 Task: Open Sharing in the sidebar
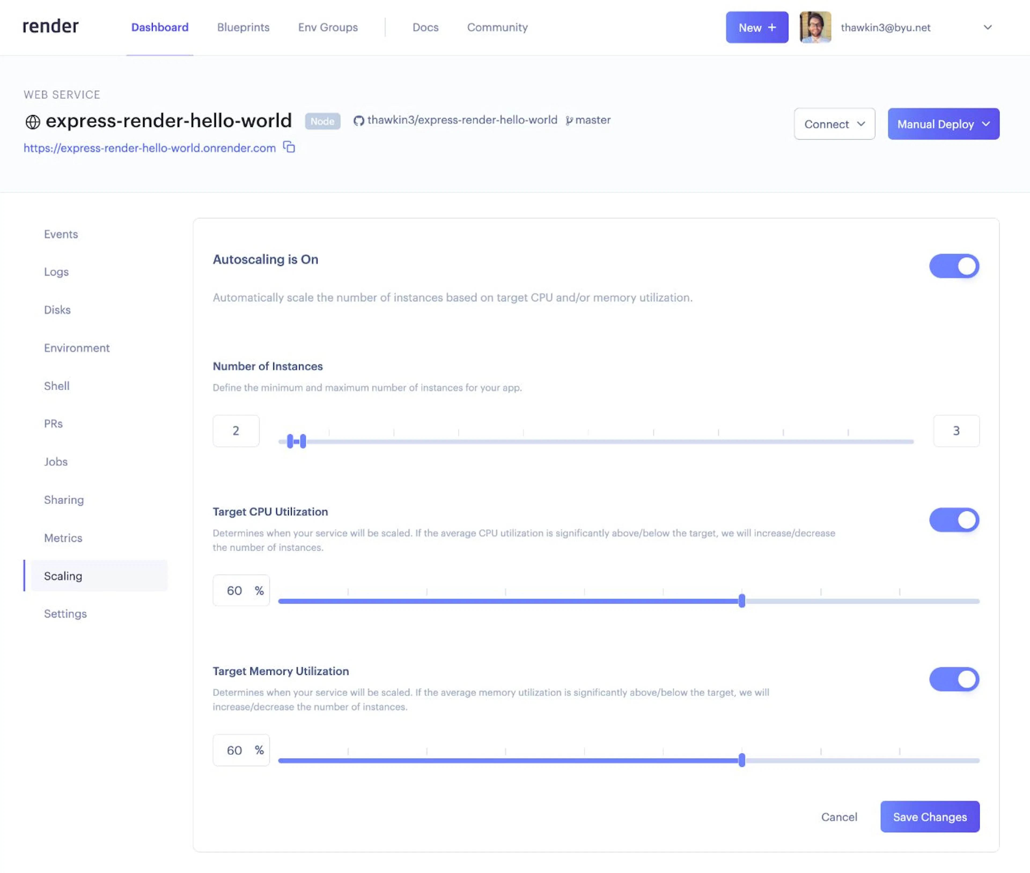[64, 500]
